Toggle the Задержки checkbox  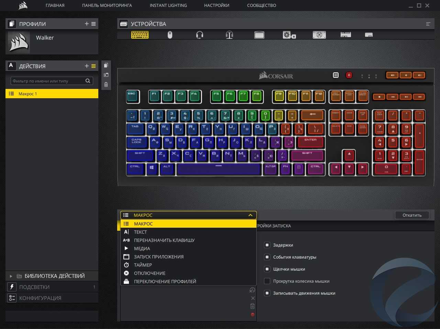[267, 245]
